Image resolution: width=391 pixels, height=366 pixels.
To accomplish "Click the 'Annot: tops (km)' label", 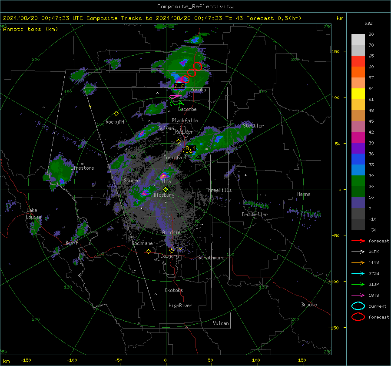I will point(30,29).
